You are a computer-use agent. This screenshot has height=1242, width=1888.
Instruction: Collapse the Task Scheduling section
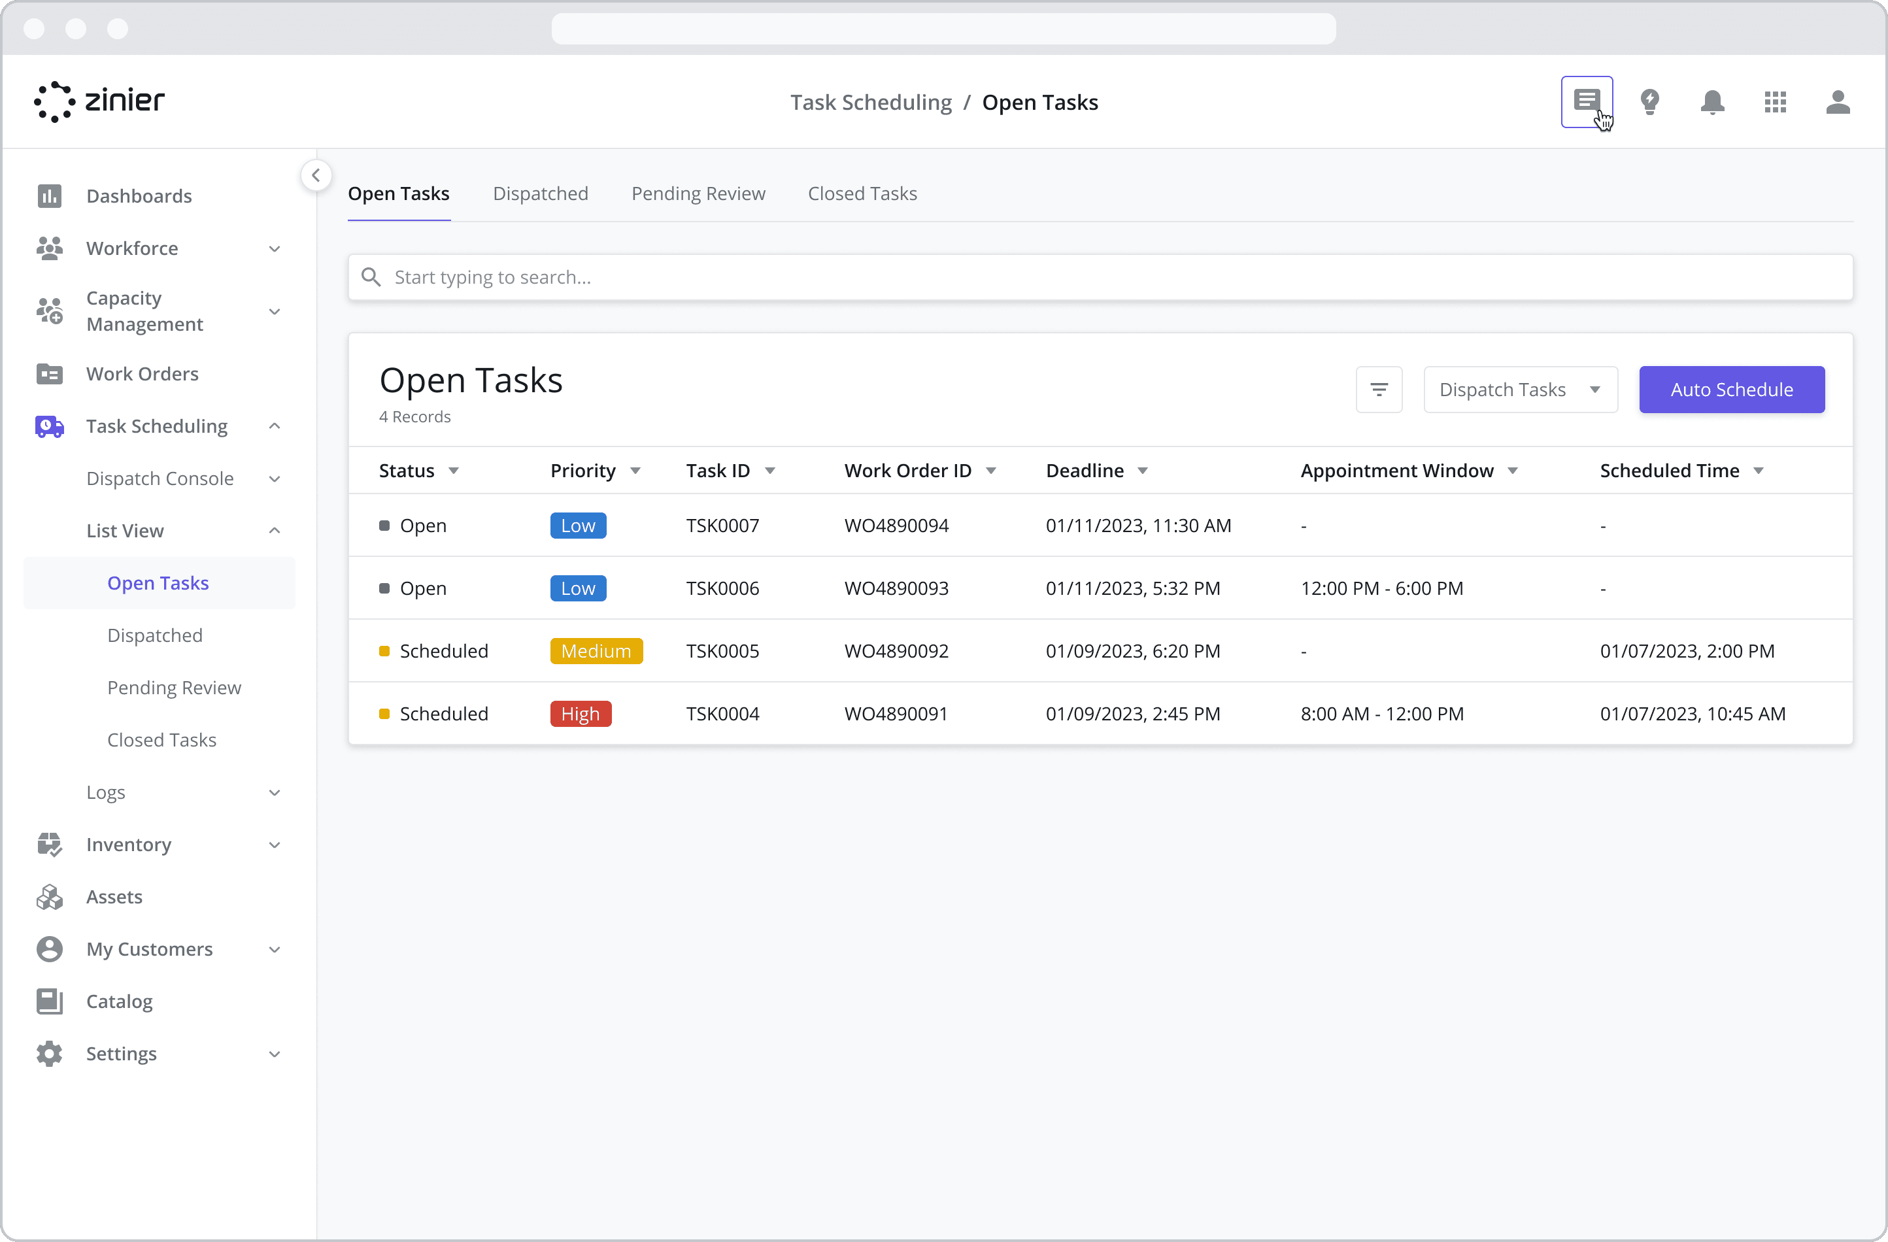274,426
